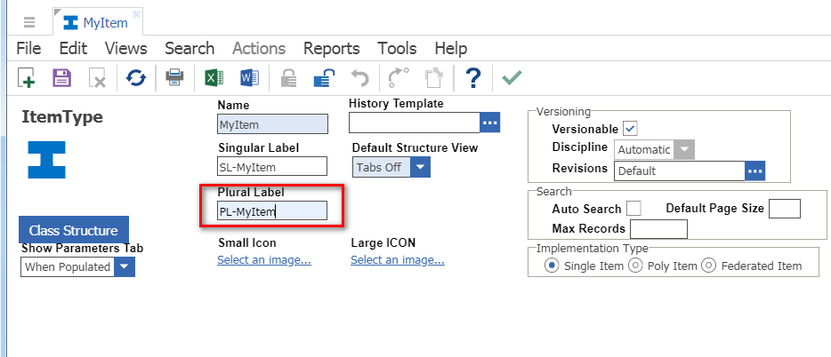The height and width of the screenshot is (357, 831).
Task: Select the Federated Item radio button
Action: point(708,266)
